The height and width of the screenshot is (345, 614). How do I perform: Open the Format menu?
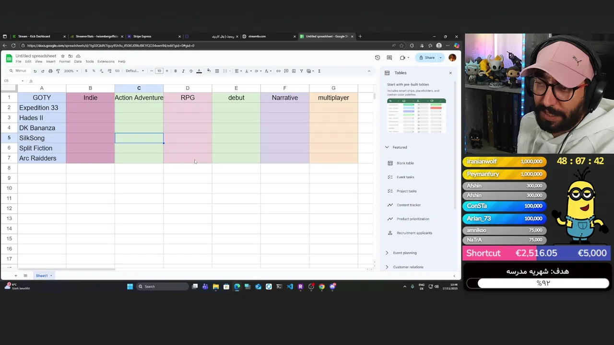click(x=65, y=61)
